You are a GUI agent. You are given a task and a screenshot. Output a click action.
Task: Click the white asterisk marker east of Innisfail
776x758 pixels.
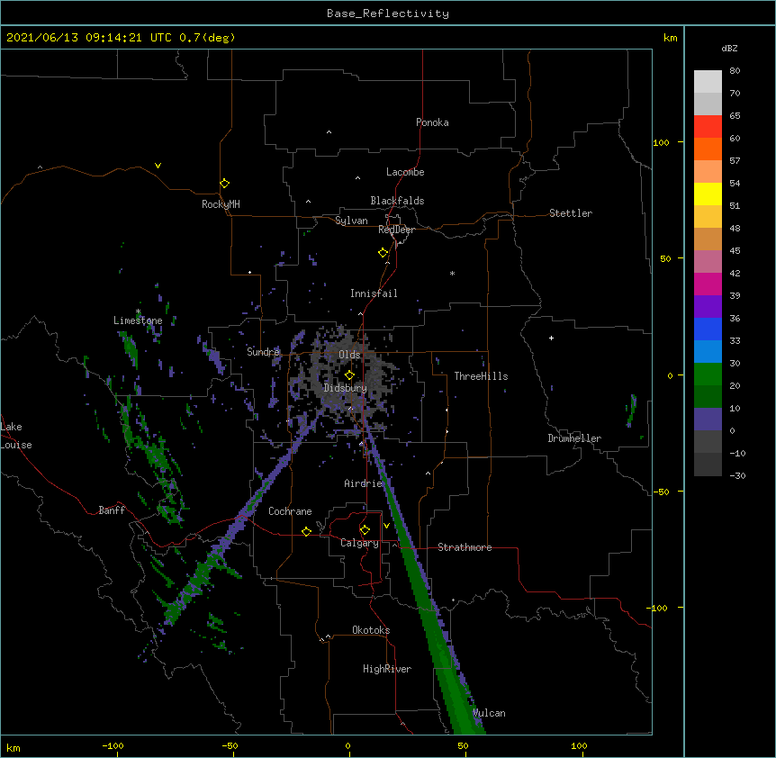click(x=452, y=273)
